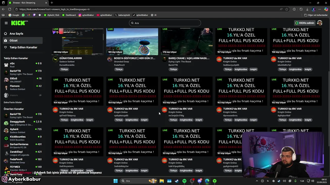Click the Windows Start button
Image resolution: width=330 pixels, height=185 pixels.
tap(115, 181)
